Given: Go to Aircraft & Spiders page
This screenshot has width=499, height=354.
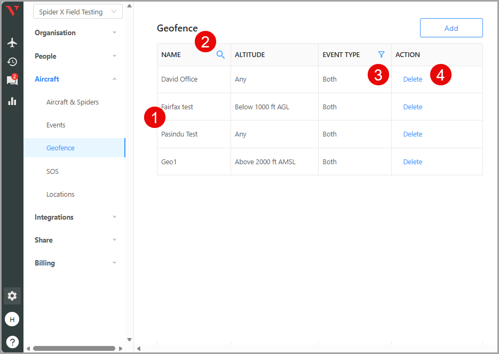Looking at the screenshot, I should tap(73, 102).
